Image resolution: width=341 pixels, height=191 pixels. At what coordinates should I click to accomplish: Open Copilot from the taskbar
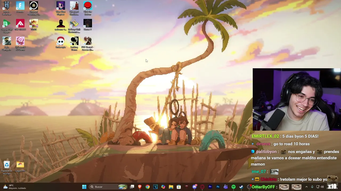coord(163,187)
